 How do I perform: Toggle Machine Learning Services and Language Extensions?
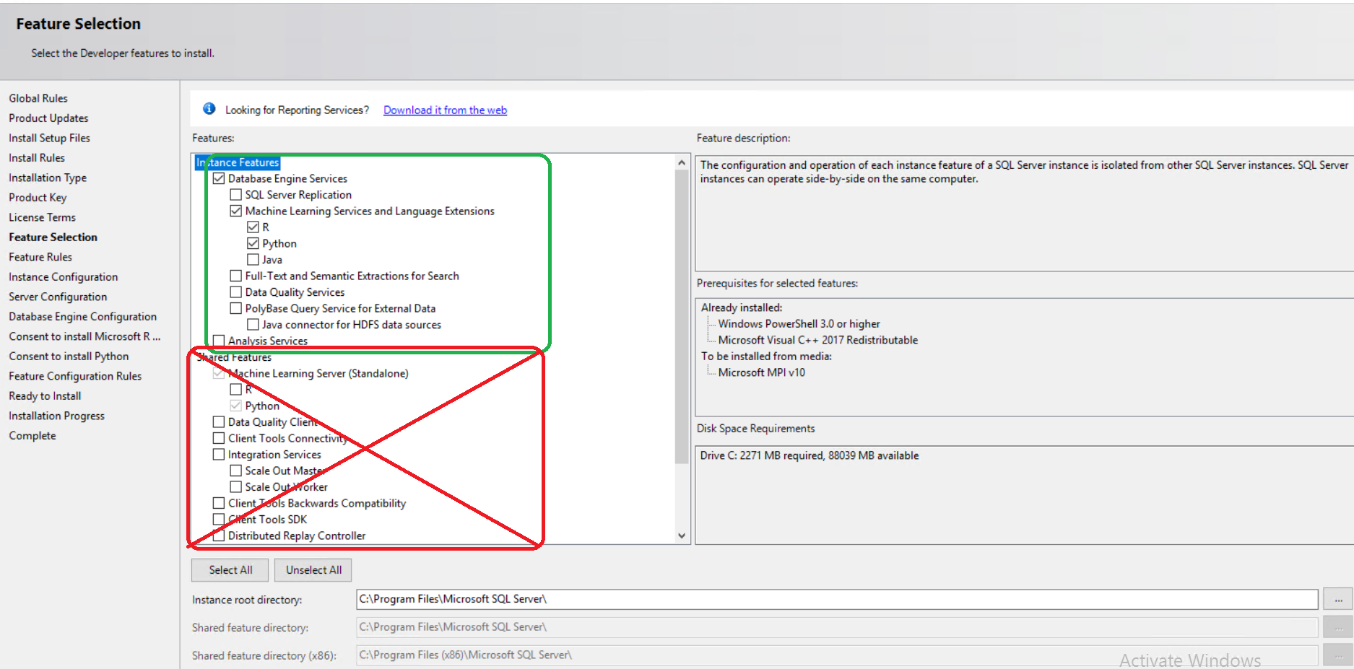click(235, 211)
